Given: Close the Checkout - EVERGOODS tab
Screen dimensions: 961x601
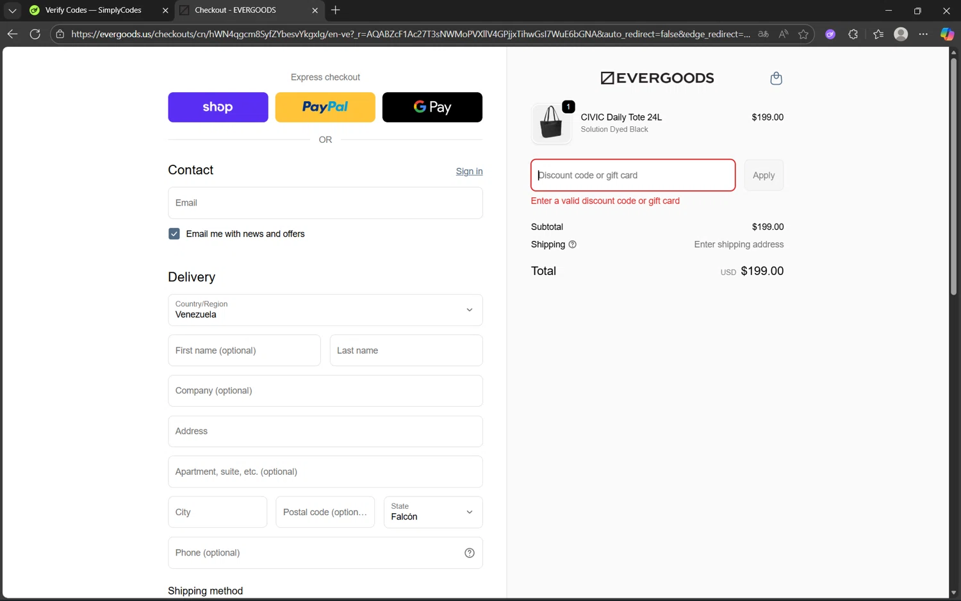Looking at the screenshot, I should point(315,10).
